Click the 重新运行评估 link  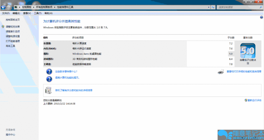click(254, 100)
